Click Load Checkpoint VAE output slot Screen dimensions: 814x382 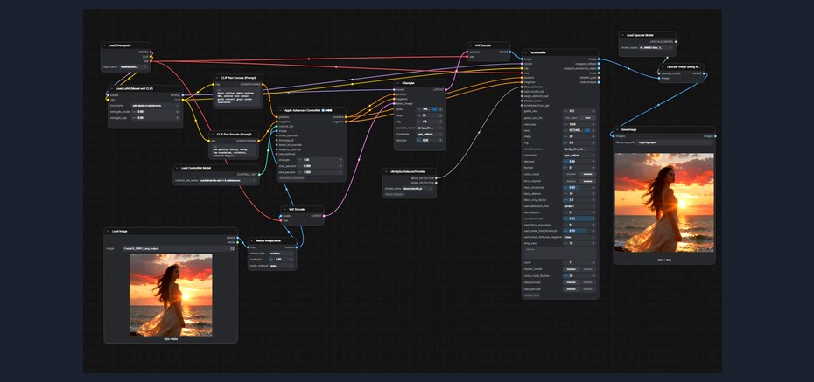pyautogui.click(x=151, y=61)
